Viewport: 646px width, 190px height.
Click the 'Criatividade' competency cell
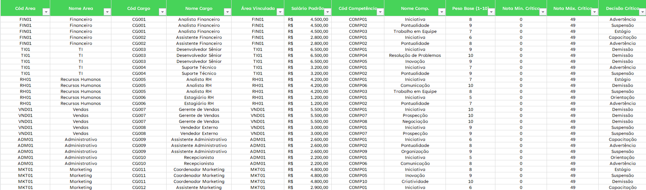(x=415, y=182)
